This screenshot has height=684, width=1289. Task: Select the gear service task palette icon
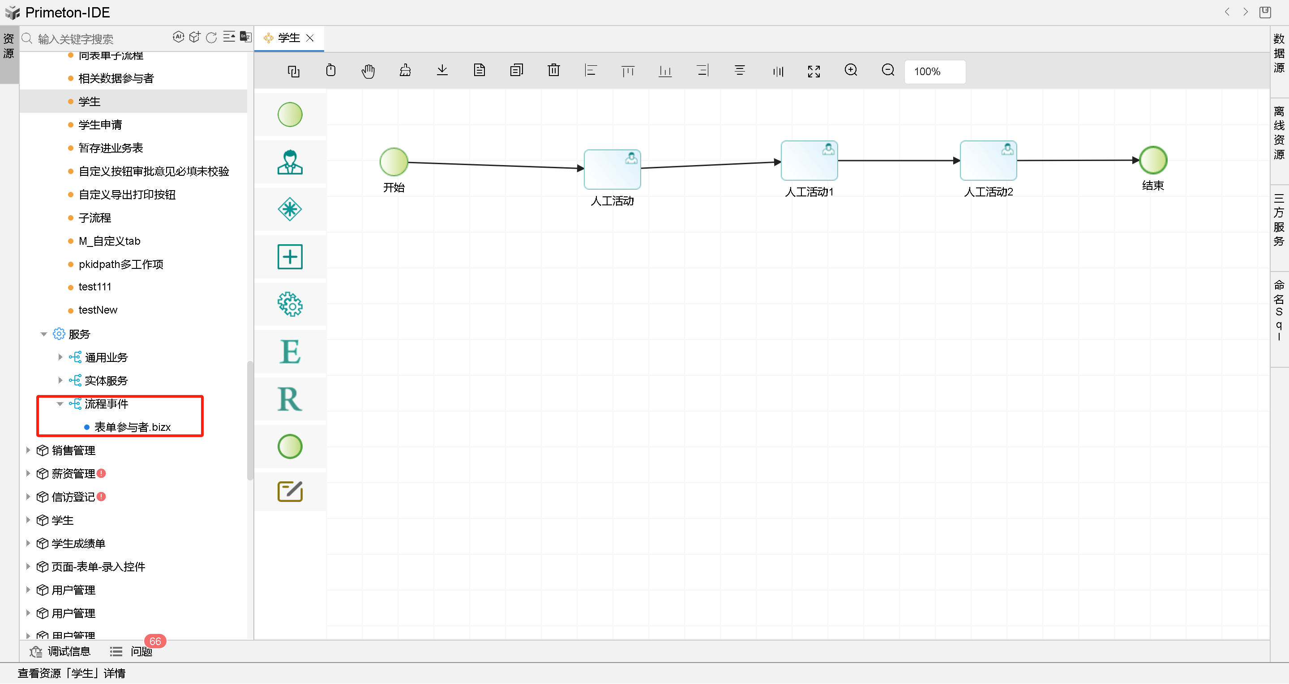[290, 304]
